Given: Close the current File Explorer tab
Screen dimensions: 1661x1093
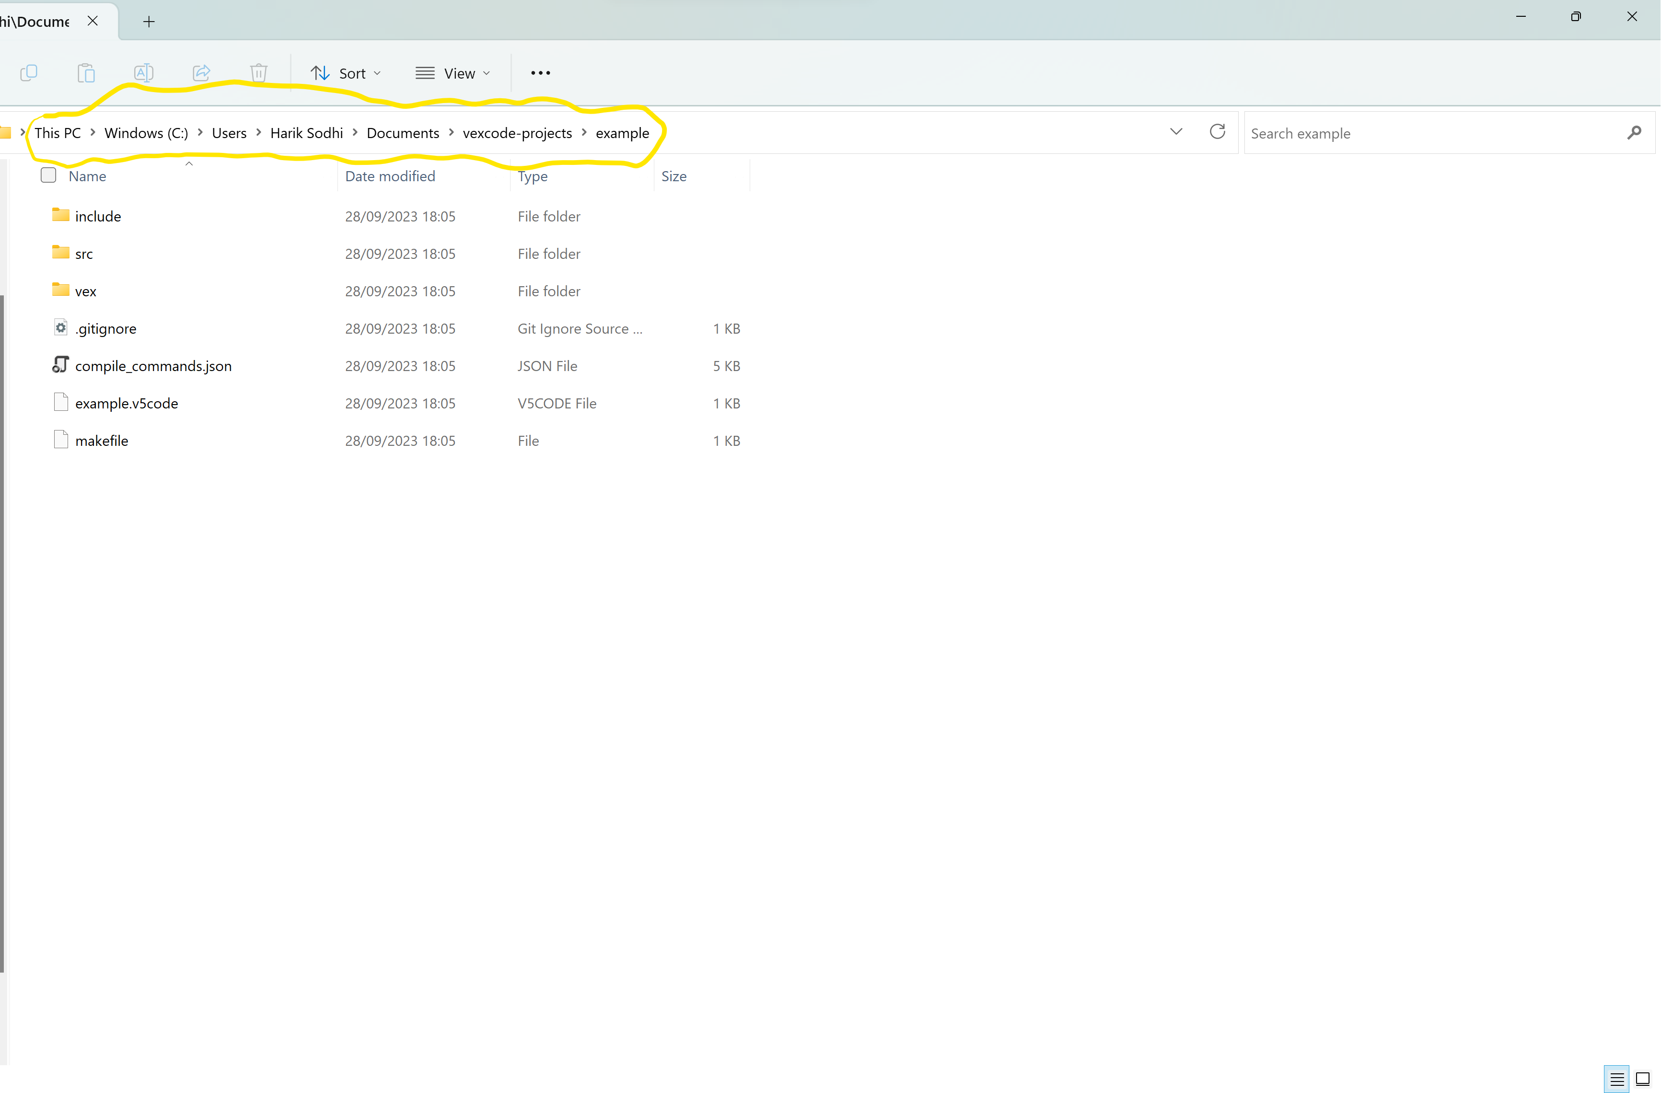Looking at the screenshot, I should [93, 21].
